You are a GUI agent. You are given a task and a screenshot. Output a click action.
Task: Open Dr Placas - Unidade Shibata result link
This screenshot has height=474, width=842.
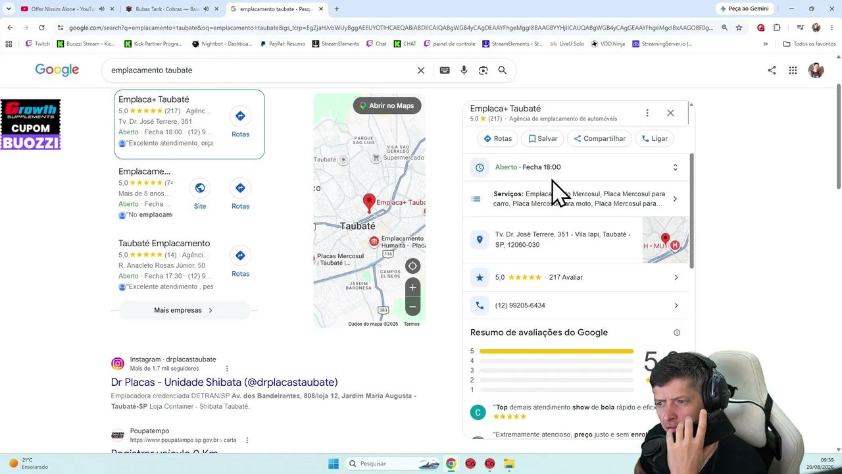point(224,382)
